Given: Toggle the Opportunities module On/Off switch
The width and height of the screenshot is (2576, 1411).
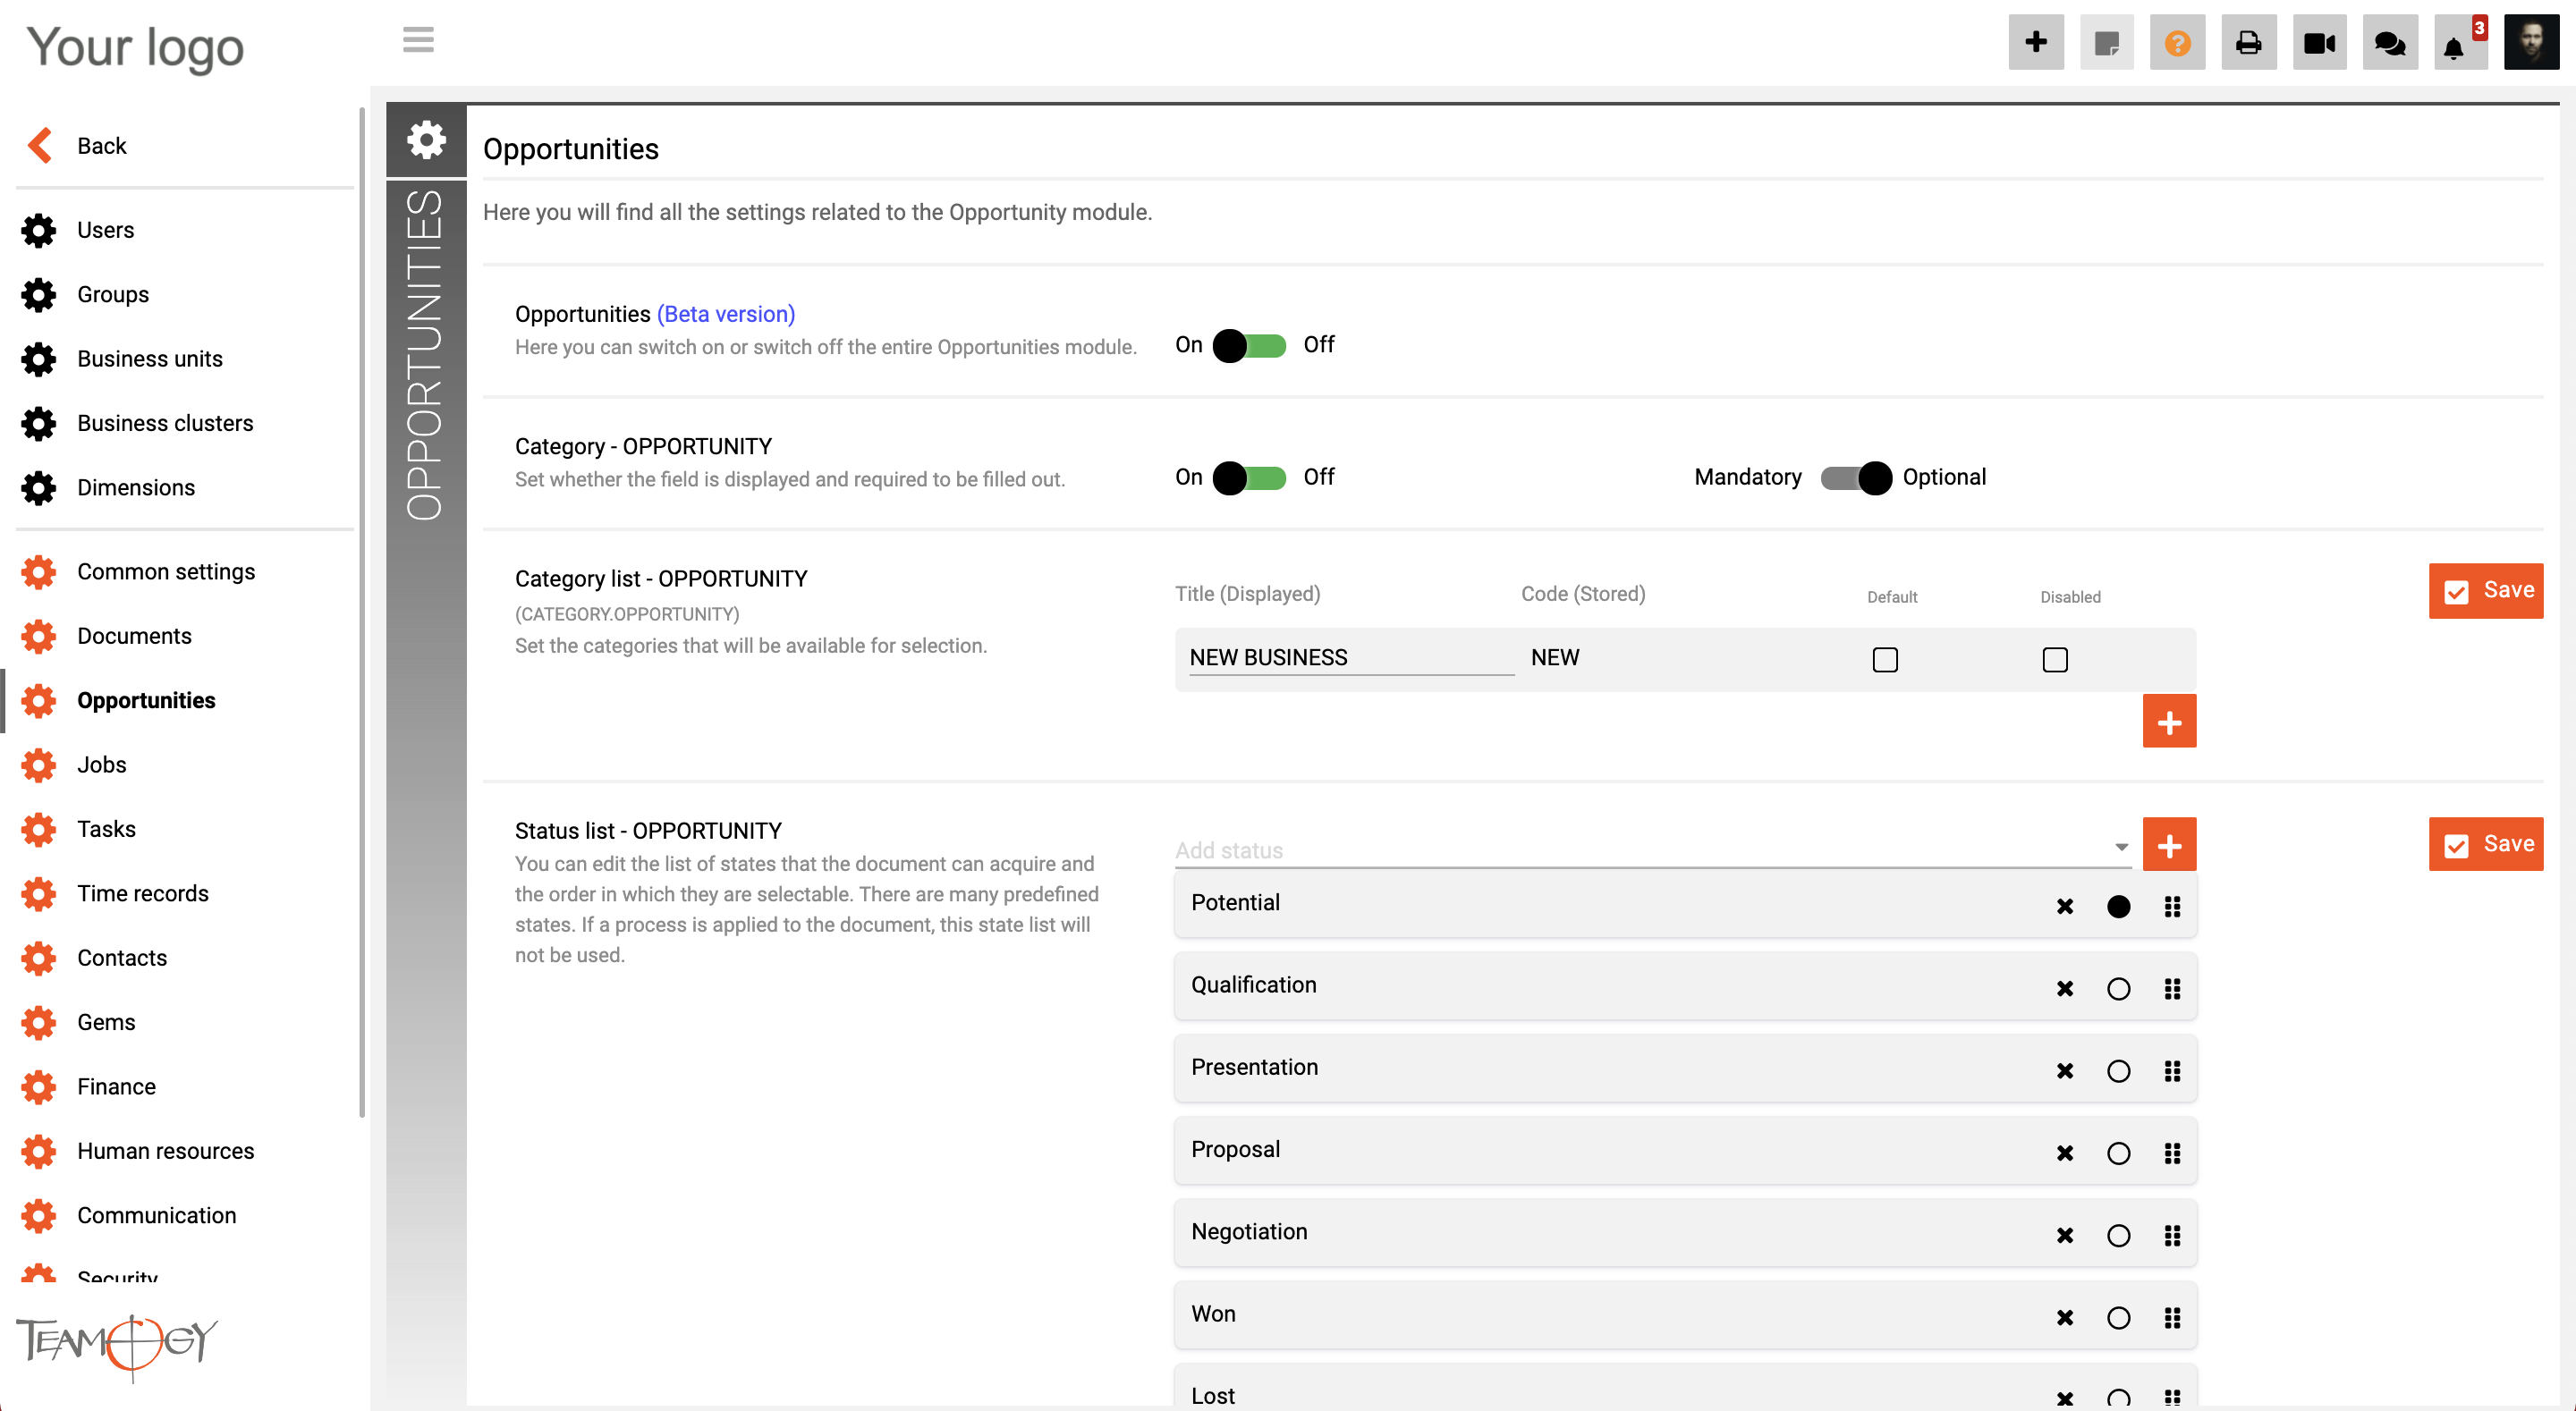Looking at the screenshot, I should [1249, 346].
